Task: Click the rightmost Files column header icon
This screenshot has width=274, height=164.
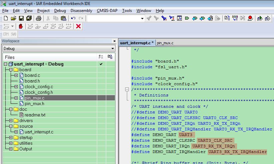Action: [110, 57]
